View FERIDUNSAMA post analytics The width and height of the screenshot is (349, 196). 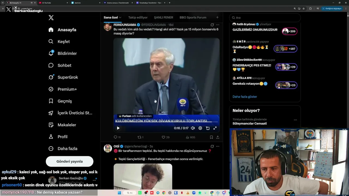190,137
